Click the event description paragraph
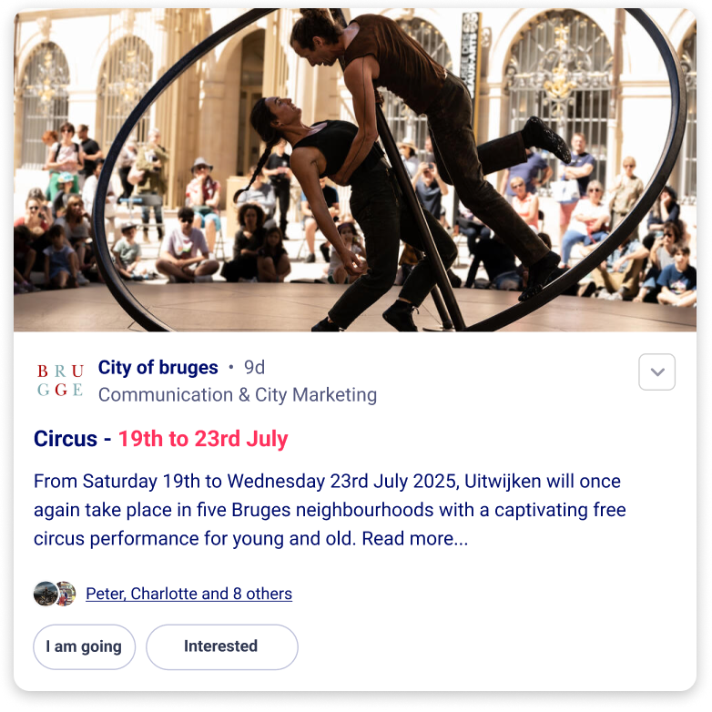Screen dimensions: 712x712 click(330, 510)
